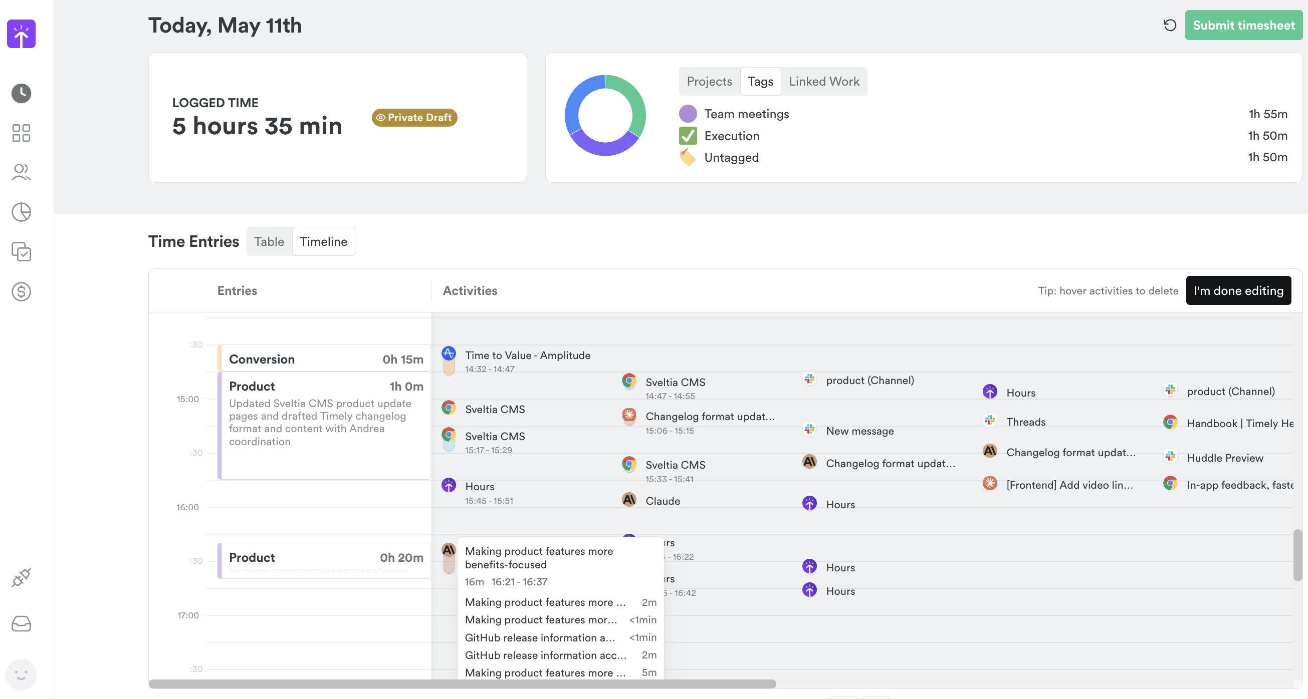Open the Tasks checklist icon in sidebar

point(22,251)
